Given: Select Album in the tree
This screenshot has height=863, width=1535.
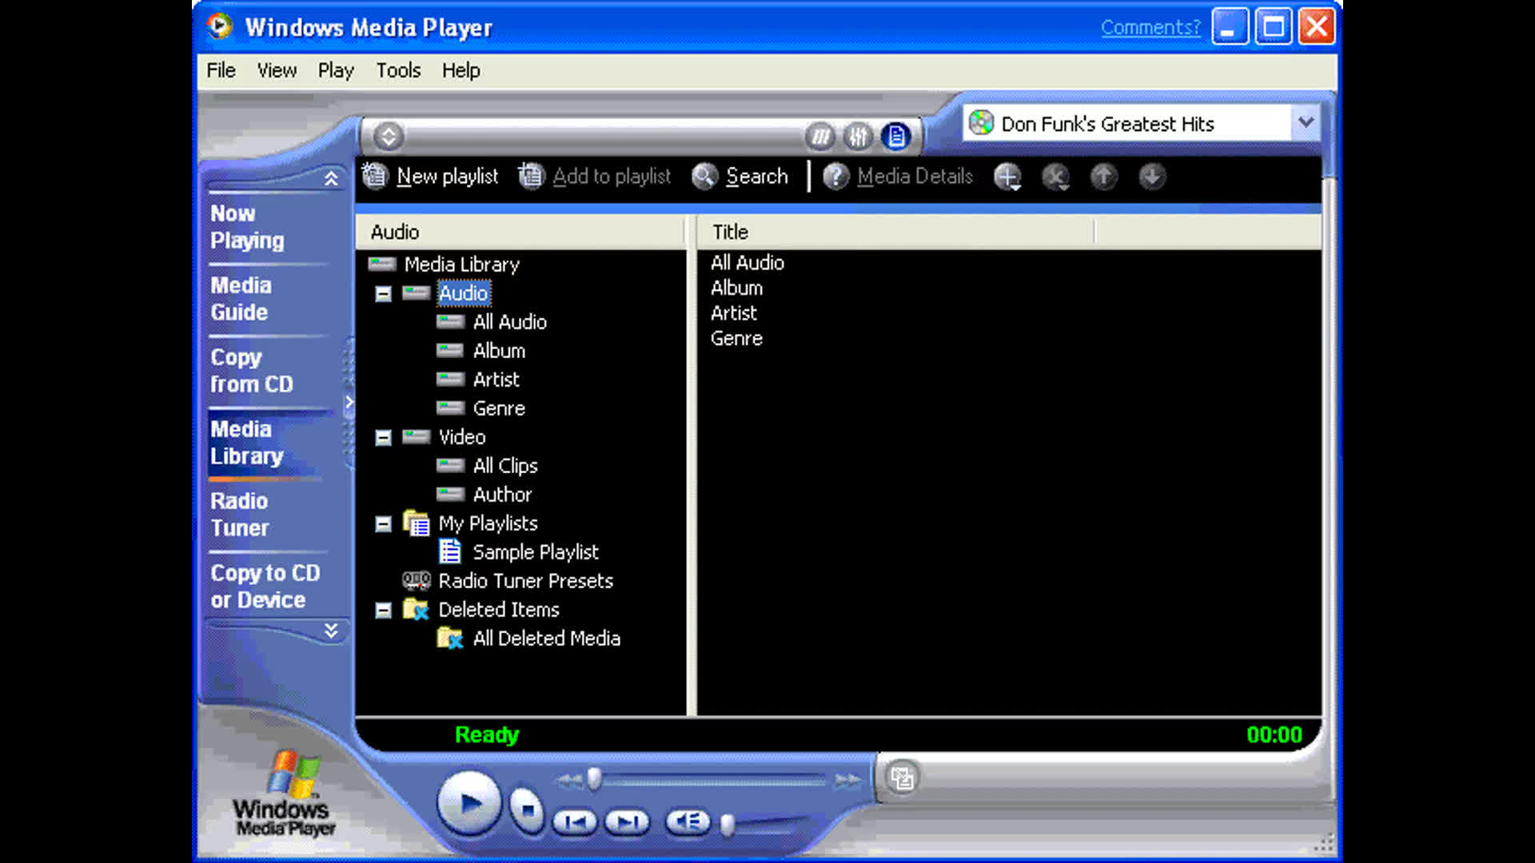Looking at the screenshot, I should (x=499, y=350).
